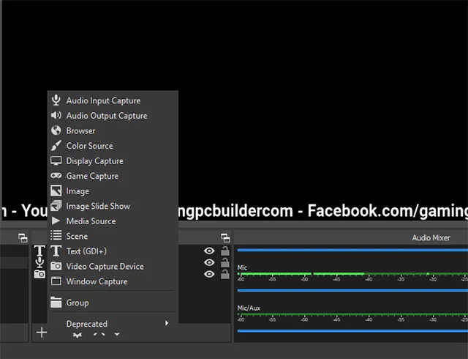Click the Mic/Aux channel label
Image resolution: width=468 pixels, height=359 pixels.
point(249,308)
